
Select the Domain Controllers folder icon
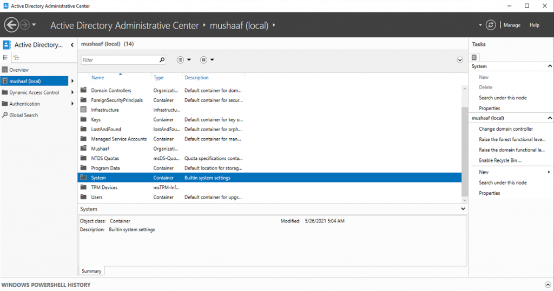[x=83, y=90]
